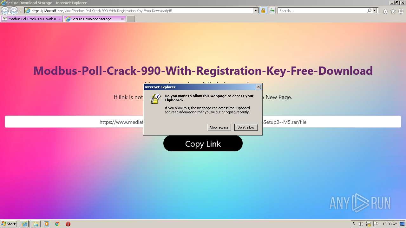406x228 pixels.
Task: Expand the search provider dropdown
Action: (375, 10)
